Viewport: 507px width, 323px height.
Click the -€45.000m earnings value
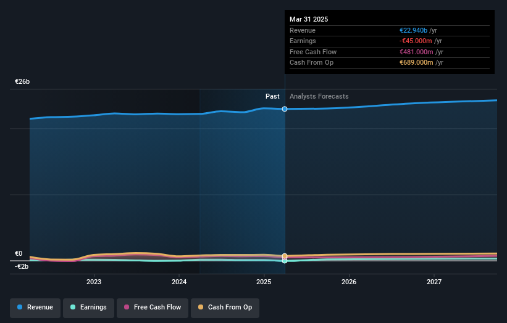pos(416,41)
